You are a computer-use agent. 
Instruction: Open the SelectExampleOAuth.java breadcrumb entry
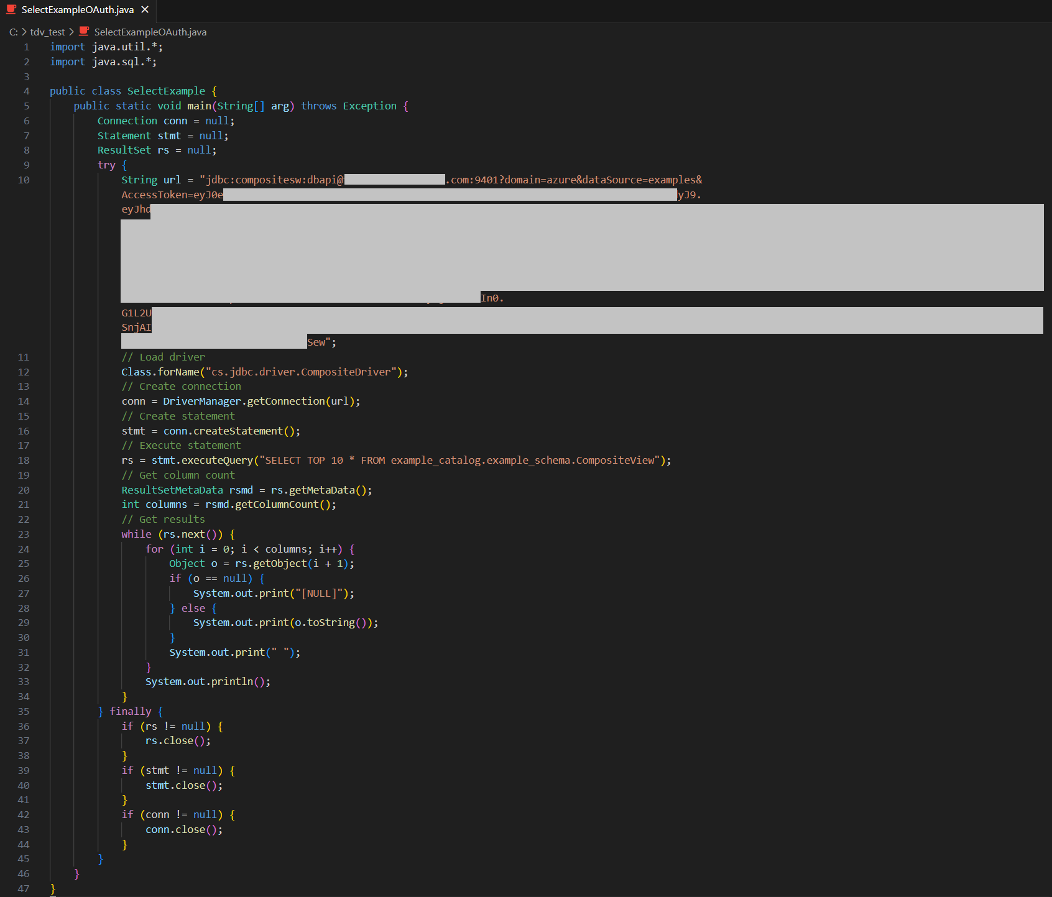(150, 32)
